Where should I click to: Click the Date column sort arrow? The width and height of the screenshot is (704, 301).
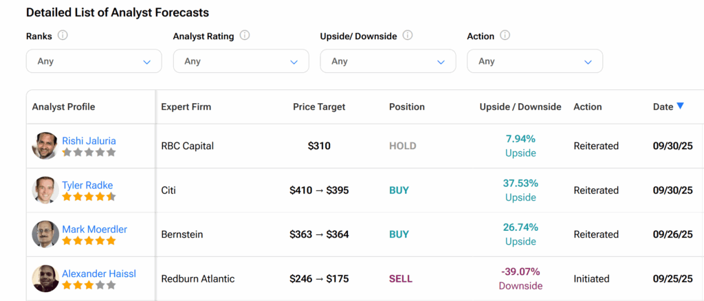(680, 106)
